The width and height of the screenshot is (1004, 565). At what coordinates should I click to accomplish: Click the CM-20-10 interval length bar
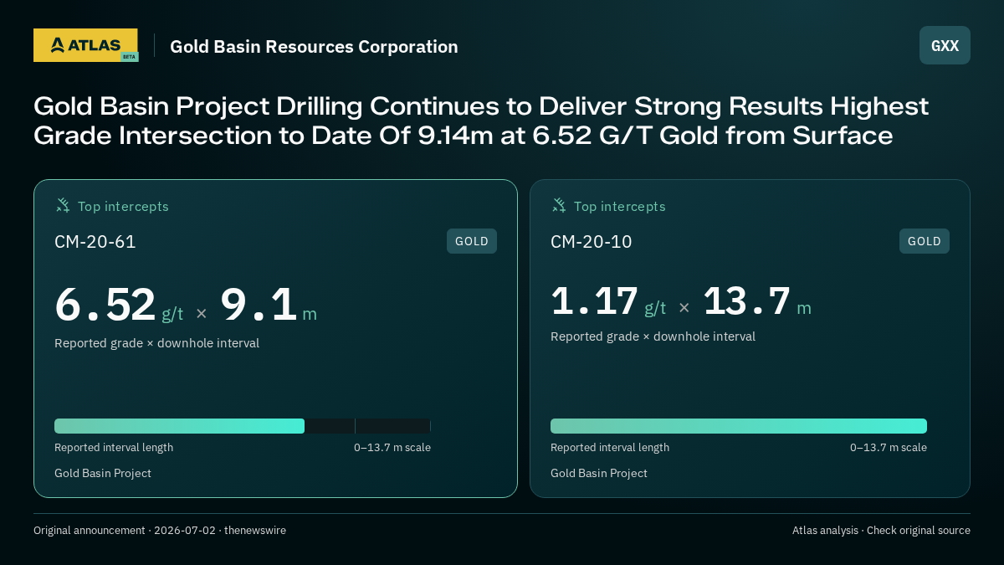739,426
